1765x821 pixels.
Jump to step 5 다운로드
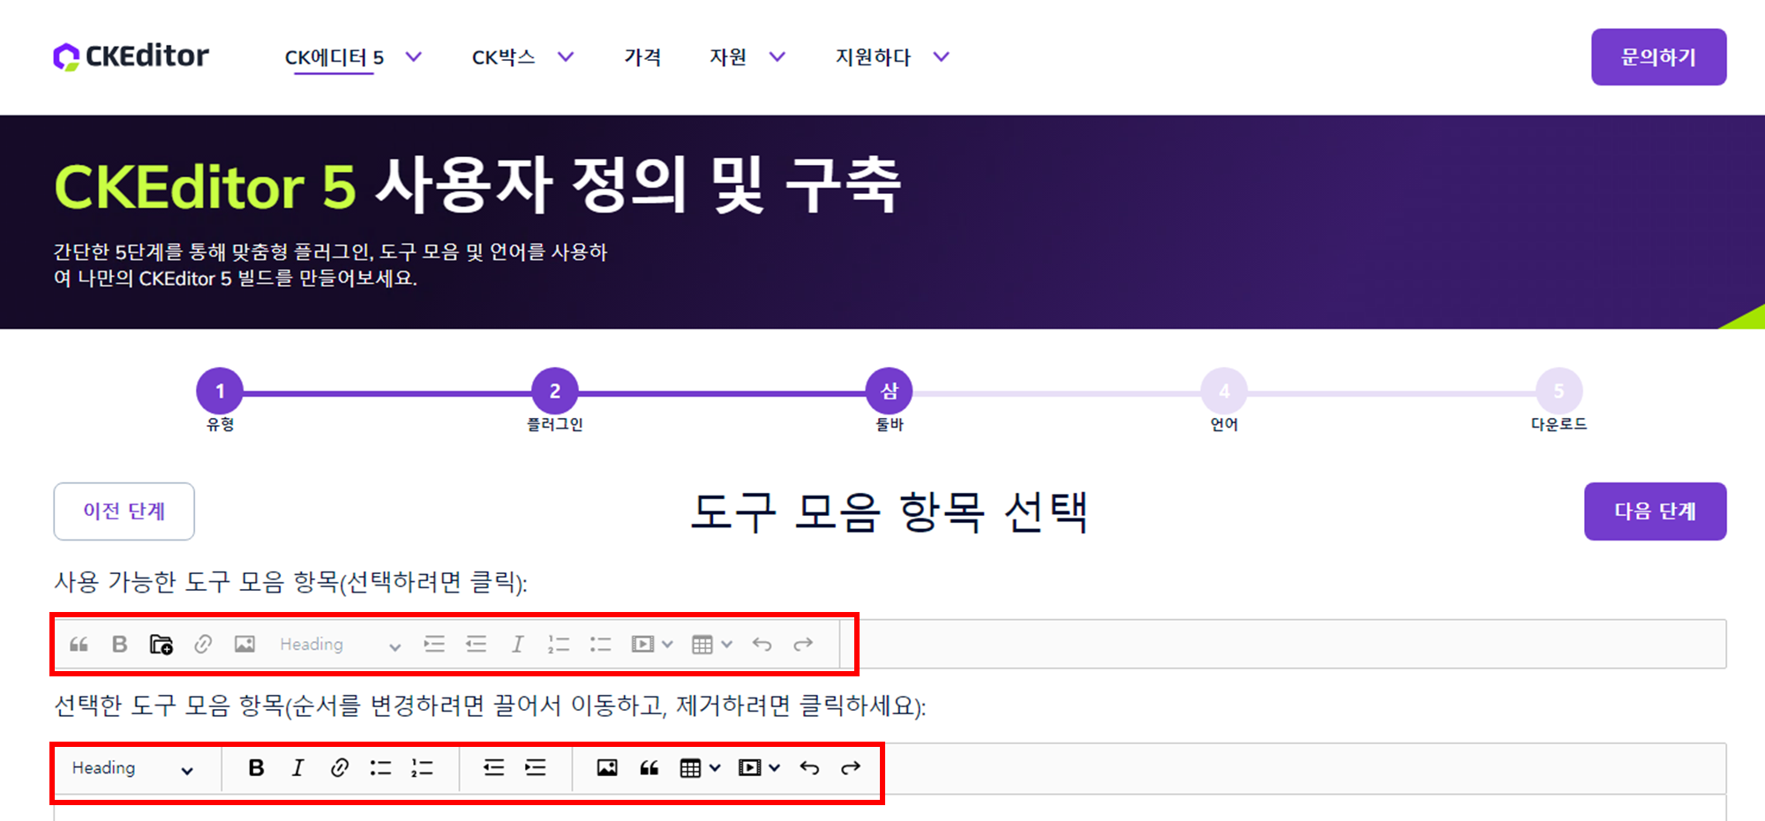pos(1559,391)
